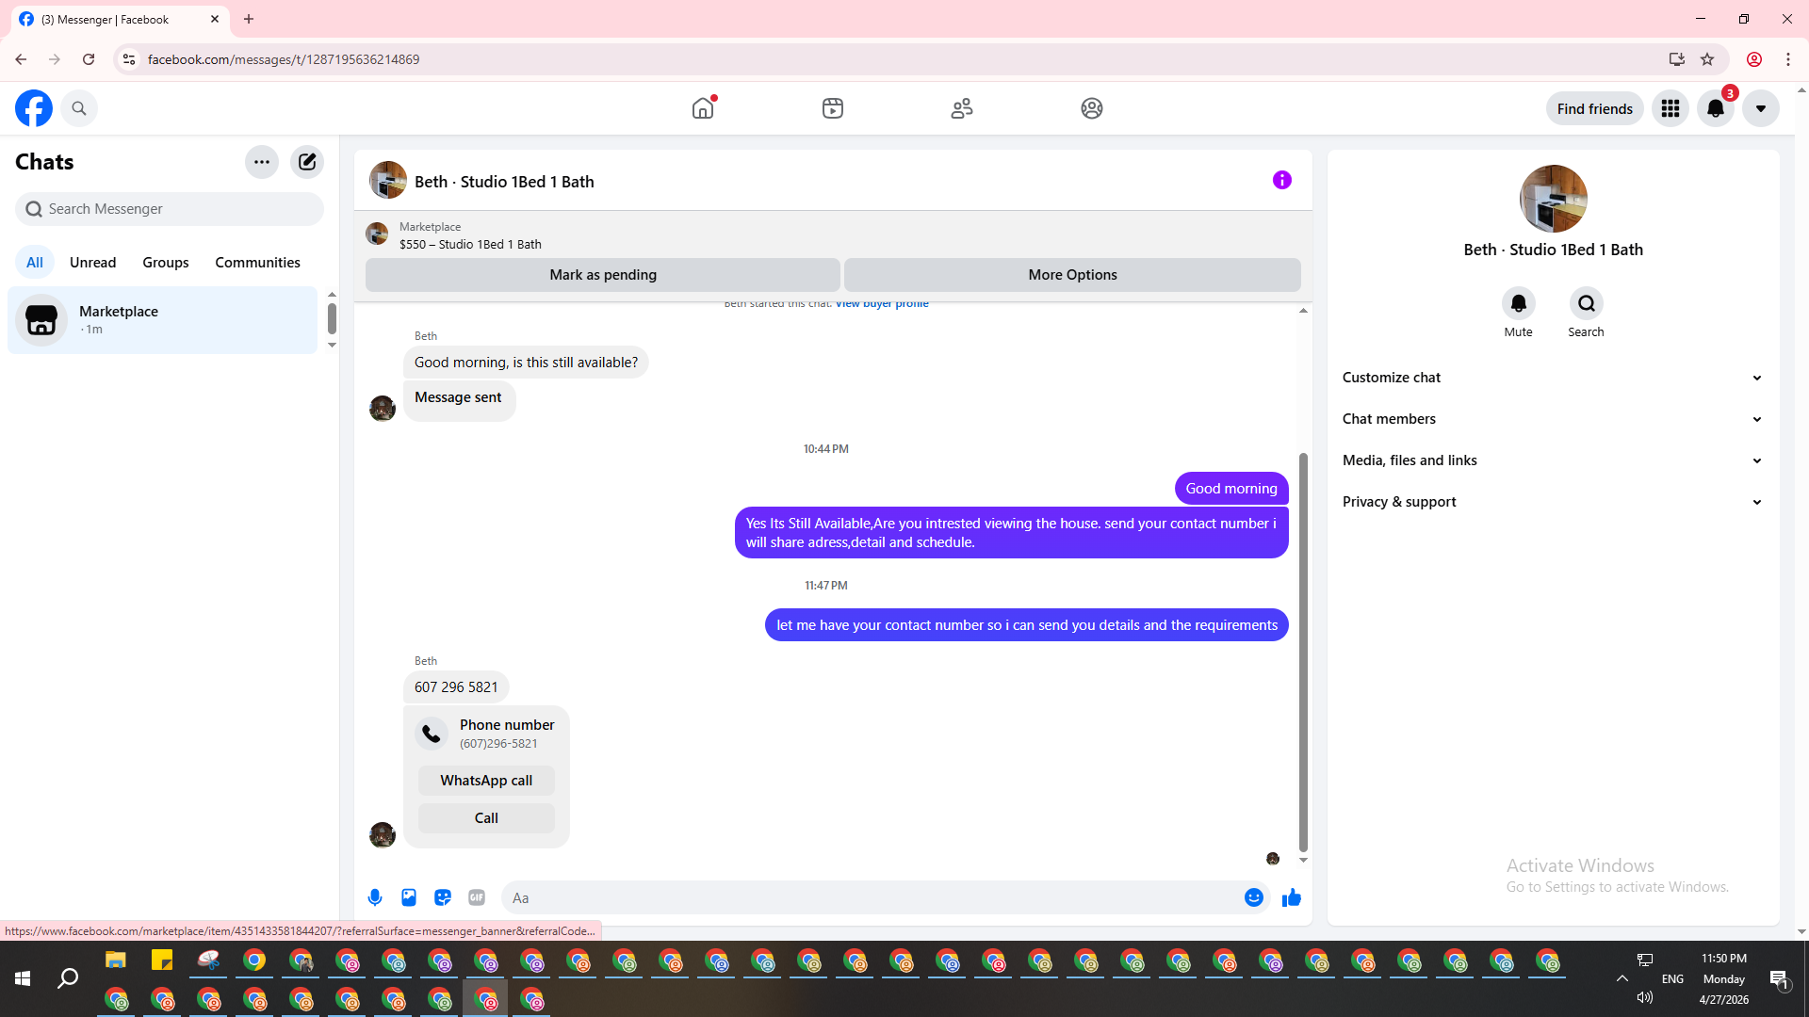Click the Call button under phone number

tap(486, 818)
